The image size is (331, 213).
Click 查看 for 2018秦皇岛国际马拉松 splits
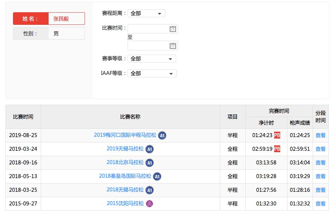(320, 176)
